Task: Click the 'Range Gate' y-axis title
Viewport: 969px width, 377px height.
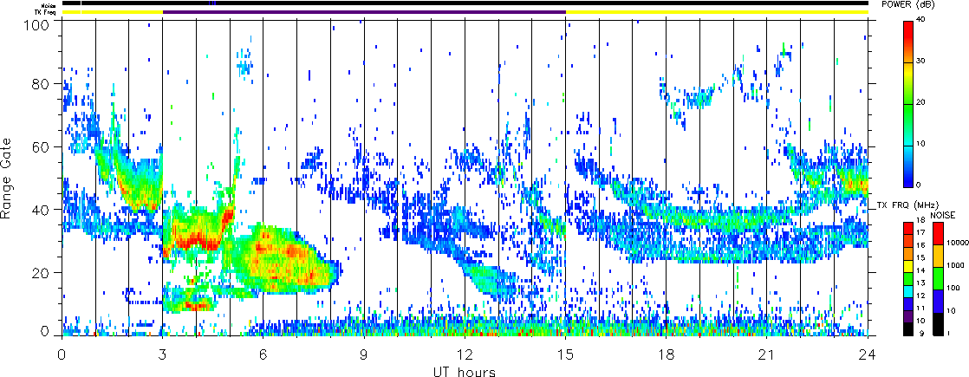Action: 7,179
